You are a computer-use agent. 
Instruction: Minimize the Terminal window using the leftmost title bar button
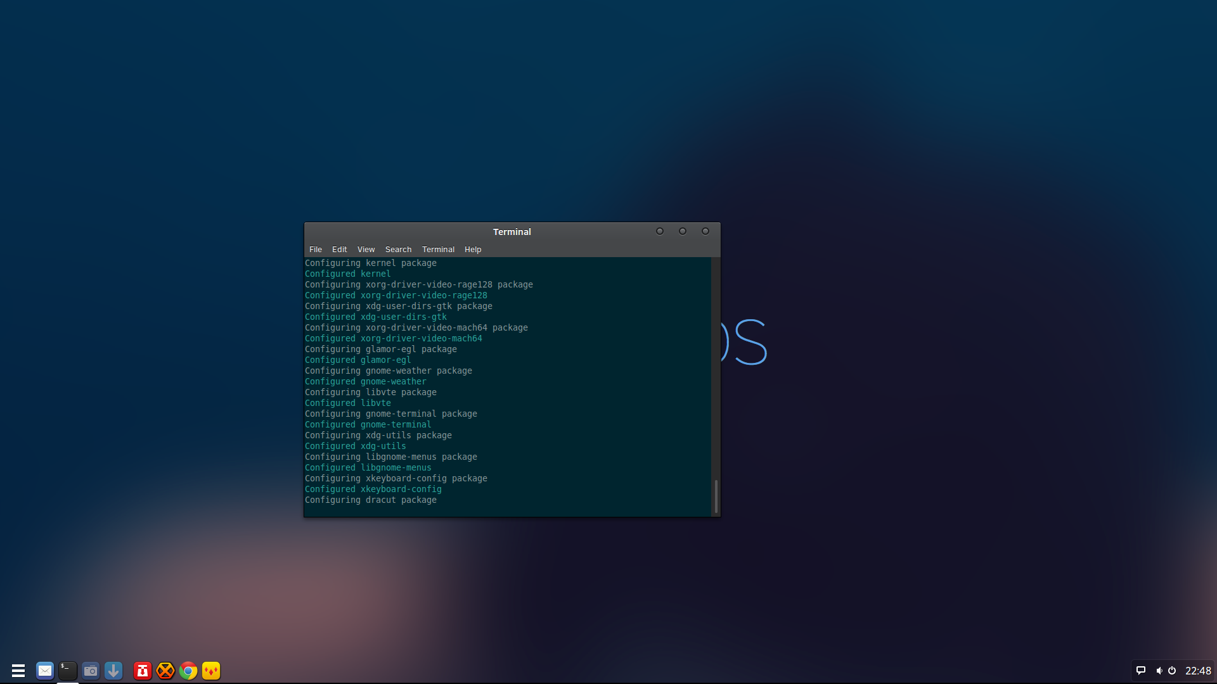pos(660,231)
